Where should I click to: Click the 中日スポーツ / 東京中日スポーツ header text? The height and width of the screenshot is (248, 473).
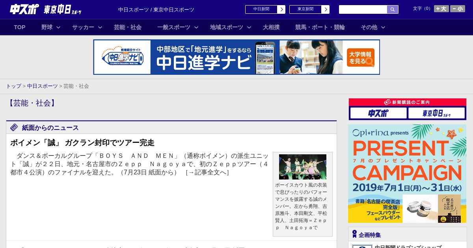[x=156, y=9]
